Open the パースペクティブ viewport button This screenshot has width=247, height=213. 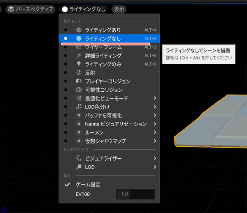30,9
